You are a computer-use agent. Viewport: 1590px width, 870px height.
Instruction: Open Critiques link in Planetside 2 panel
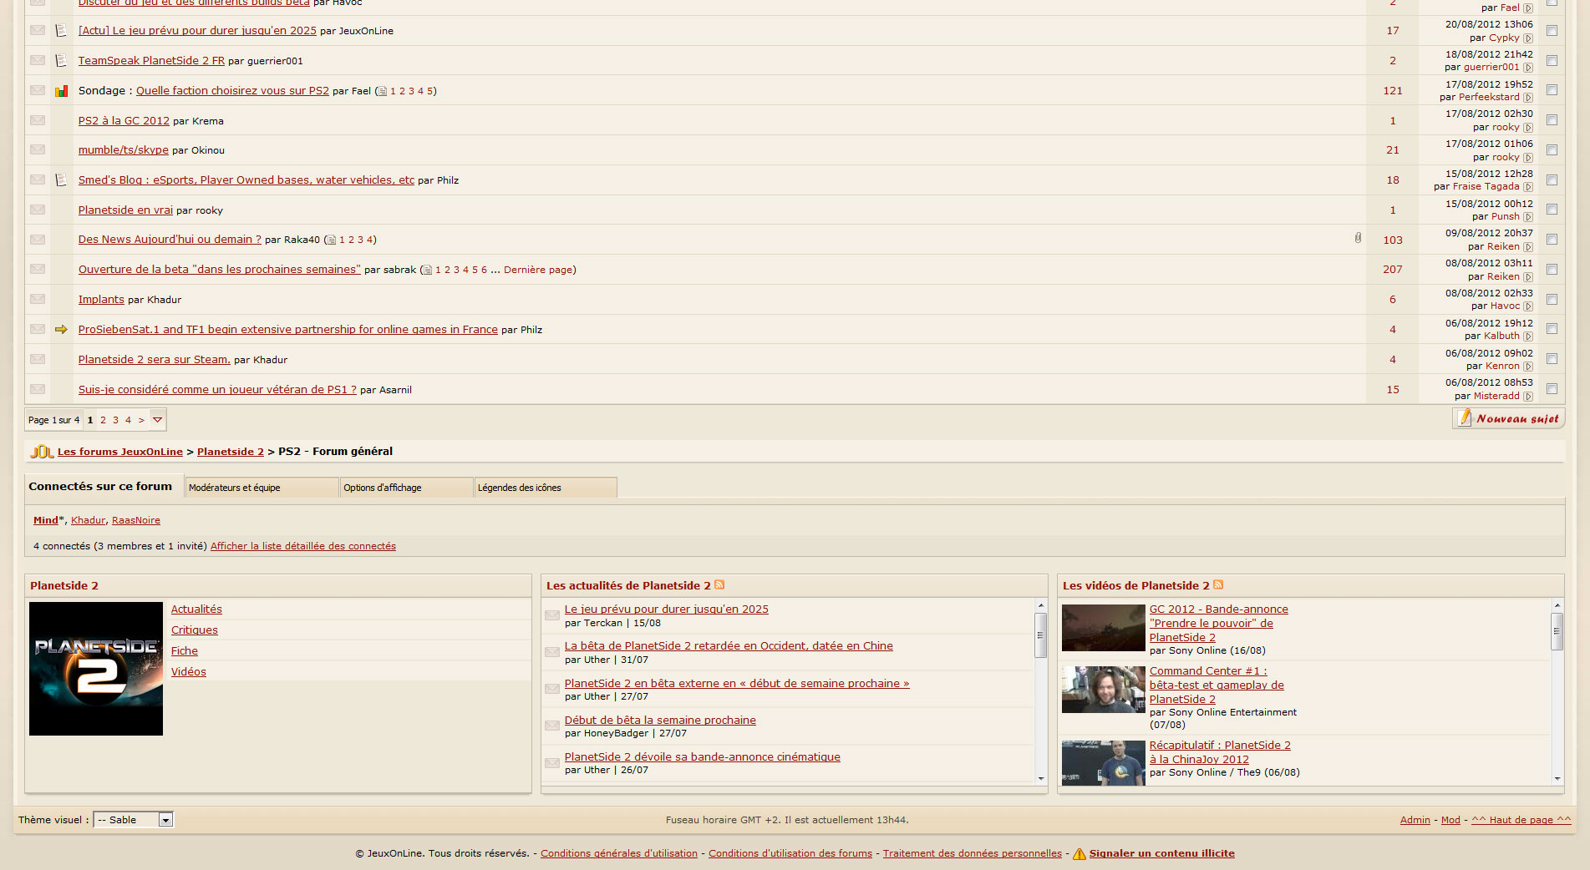(x=195, y=630)
